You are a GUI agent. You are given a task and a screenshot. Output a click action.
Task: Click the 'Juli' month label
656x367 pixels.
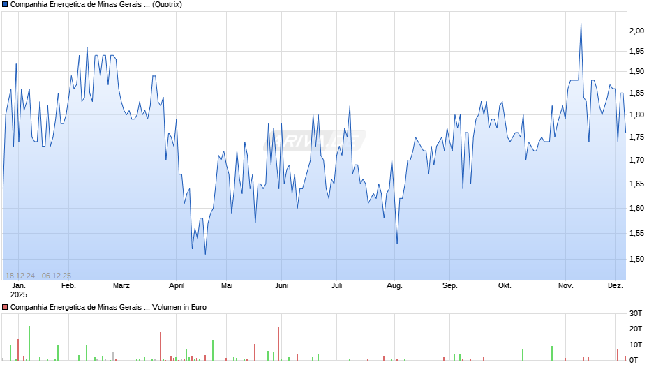pyautogui.click(x=337, y=286)
